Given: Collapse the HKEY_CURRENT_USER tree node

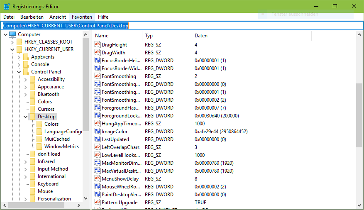Looking at the screenshot, I should tap(12, 49).
